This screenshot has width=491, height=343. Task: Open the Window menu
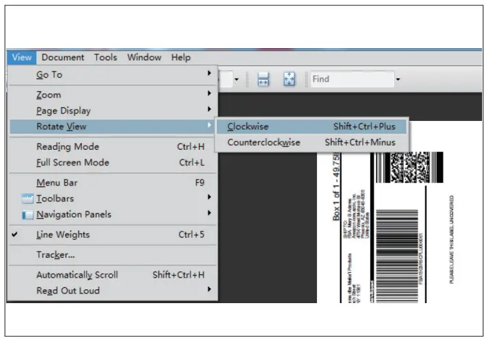[x=144, y=58]
